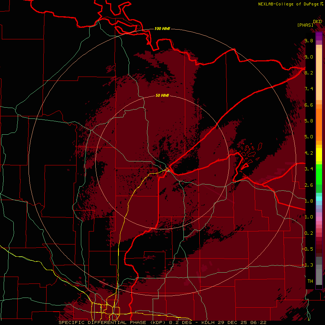The height and width of the screenshot is (325, 325).
Task: Click the 9.8 scale value
Action: [x=309, y=40]
